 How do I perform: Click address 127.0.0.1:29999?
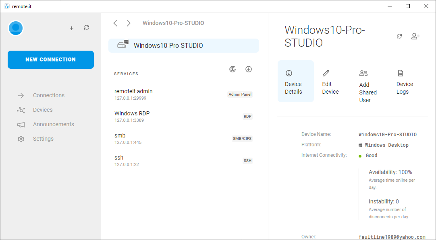pyautogui.click(x=131, y=98)
